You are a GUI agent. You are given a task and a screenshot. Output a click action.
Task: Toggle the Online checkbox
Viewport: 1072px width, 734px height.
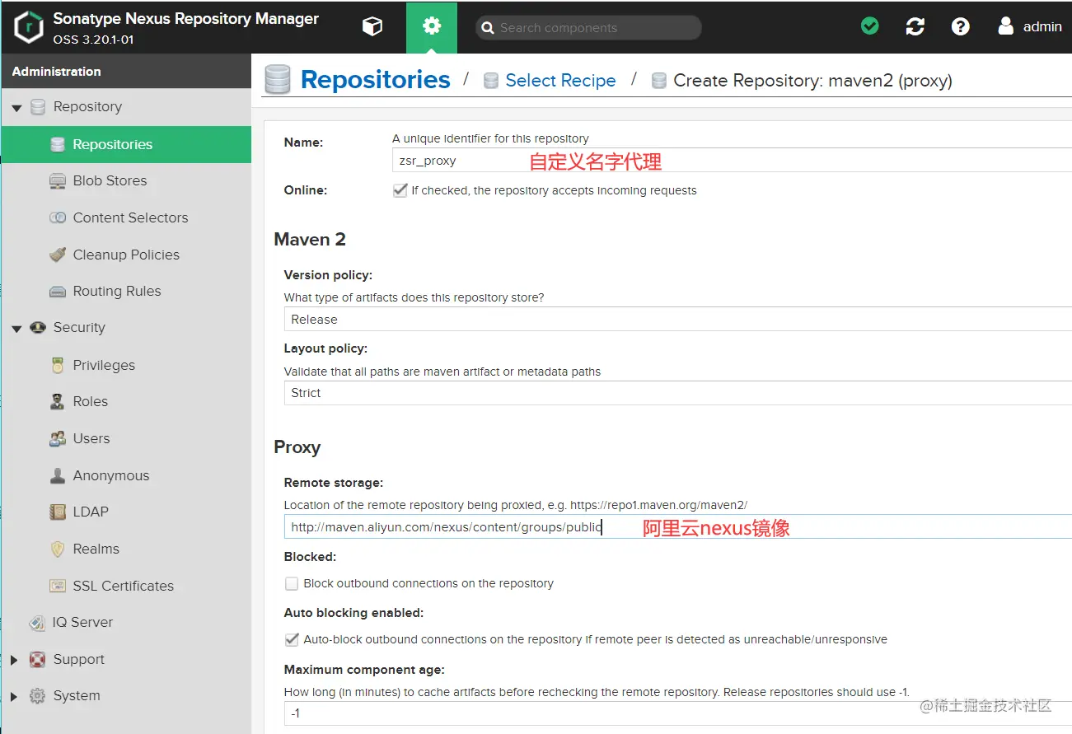[400, 190]
